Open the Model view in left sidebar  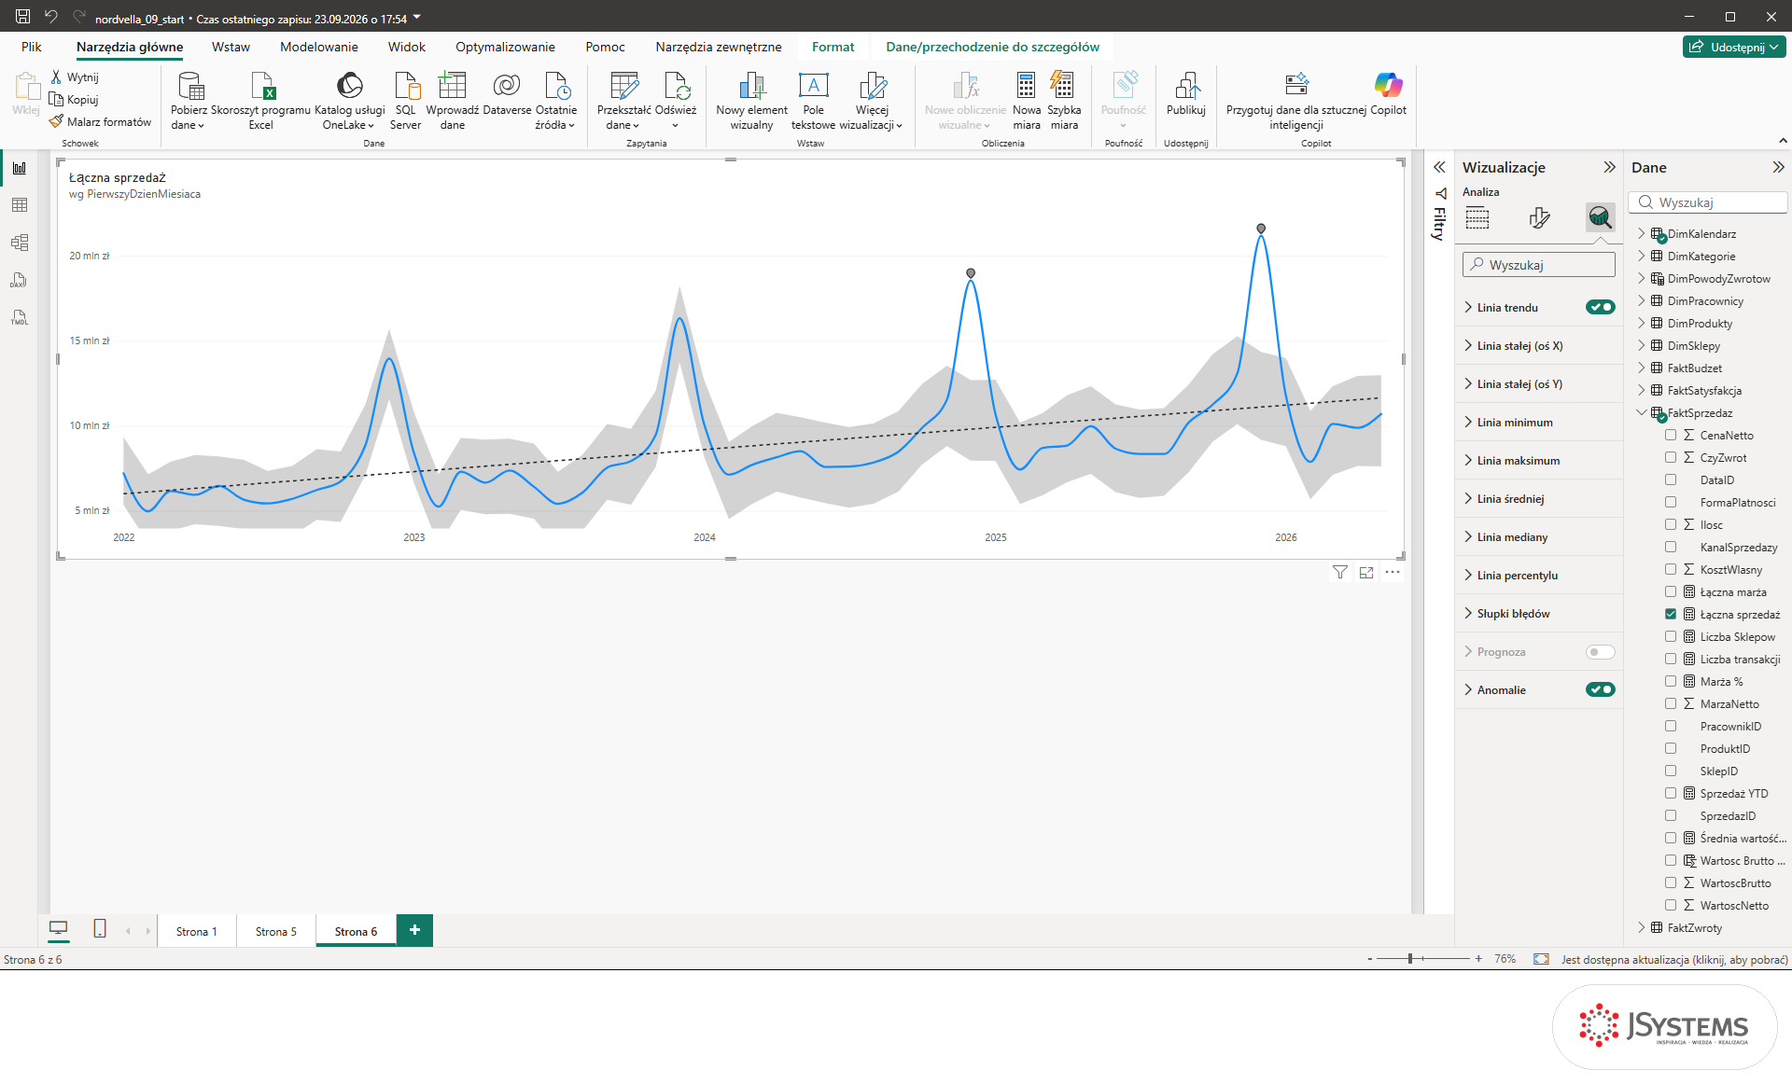[x=20, y=243]
